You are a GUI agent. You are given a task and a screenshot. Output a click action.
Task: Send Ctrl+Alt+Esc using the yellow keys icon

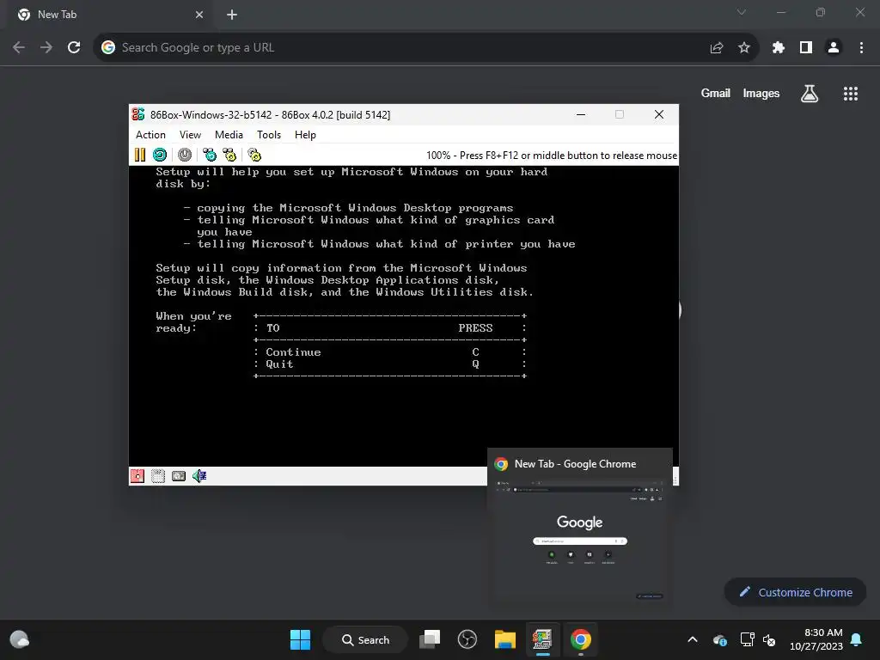point(229,155)
